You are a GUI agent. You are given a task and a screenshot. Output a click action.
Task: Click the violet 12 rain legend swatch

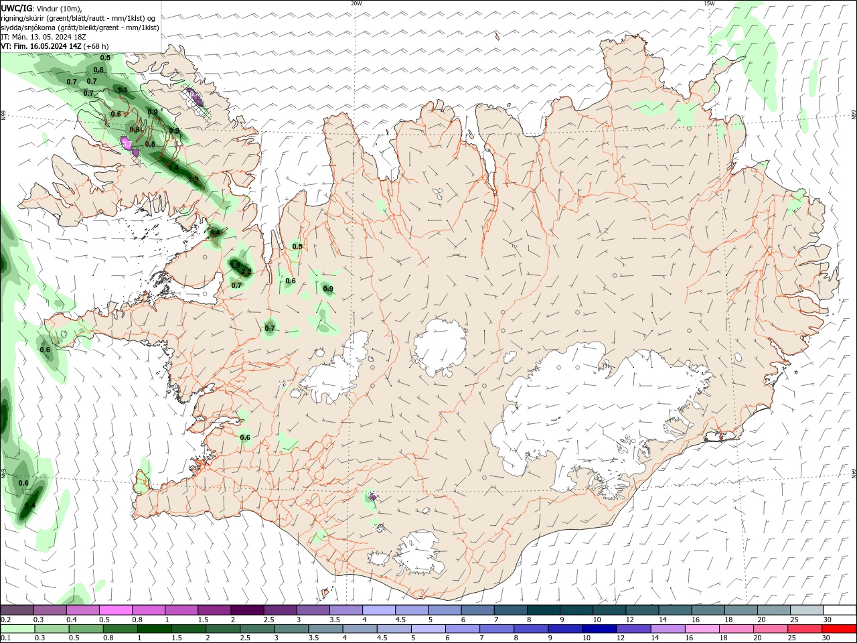[633, 629]
